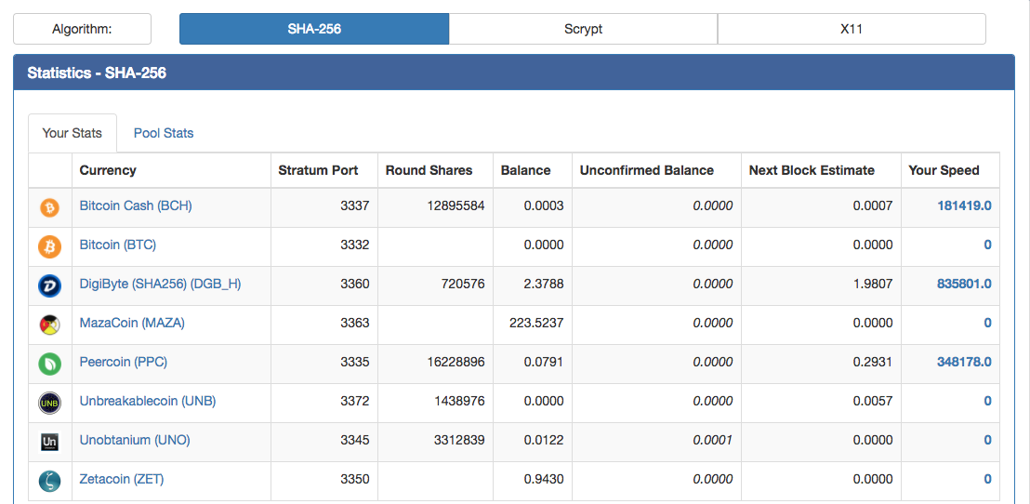Click the Unobtanium Un icon
This screenshot has width=1030, height=504.
click(x=50, y=443)
